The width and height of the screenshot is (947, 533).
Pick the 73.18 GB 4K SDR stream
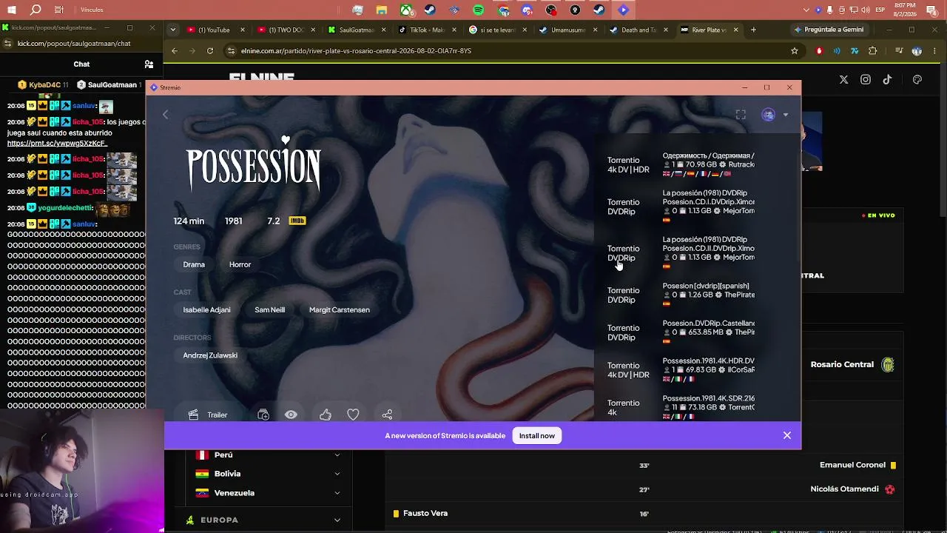pos(681,406)
